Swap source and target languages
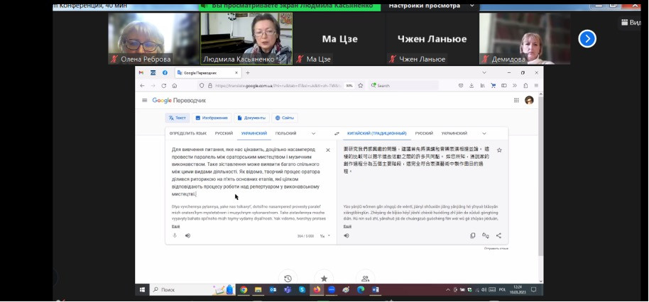 [x=337, y=133]
